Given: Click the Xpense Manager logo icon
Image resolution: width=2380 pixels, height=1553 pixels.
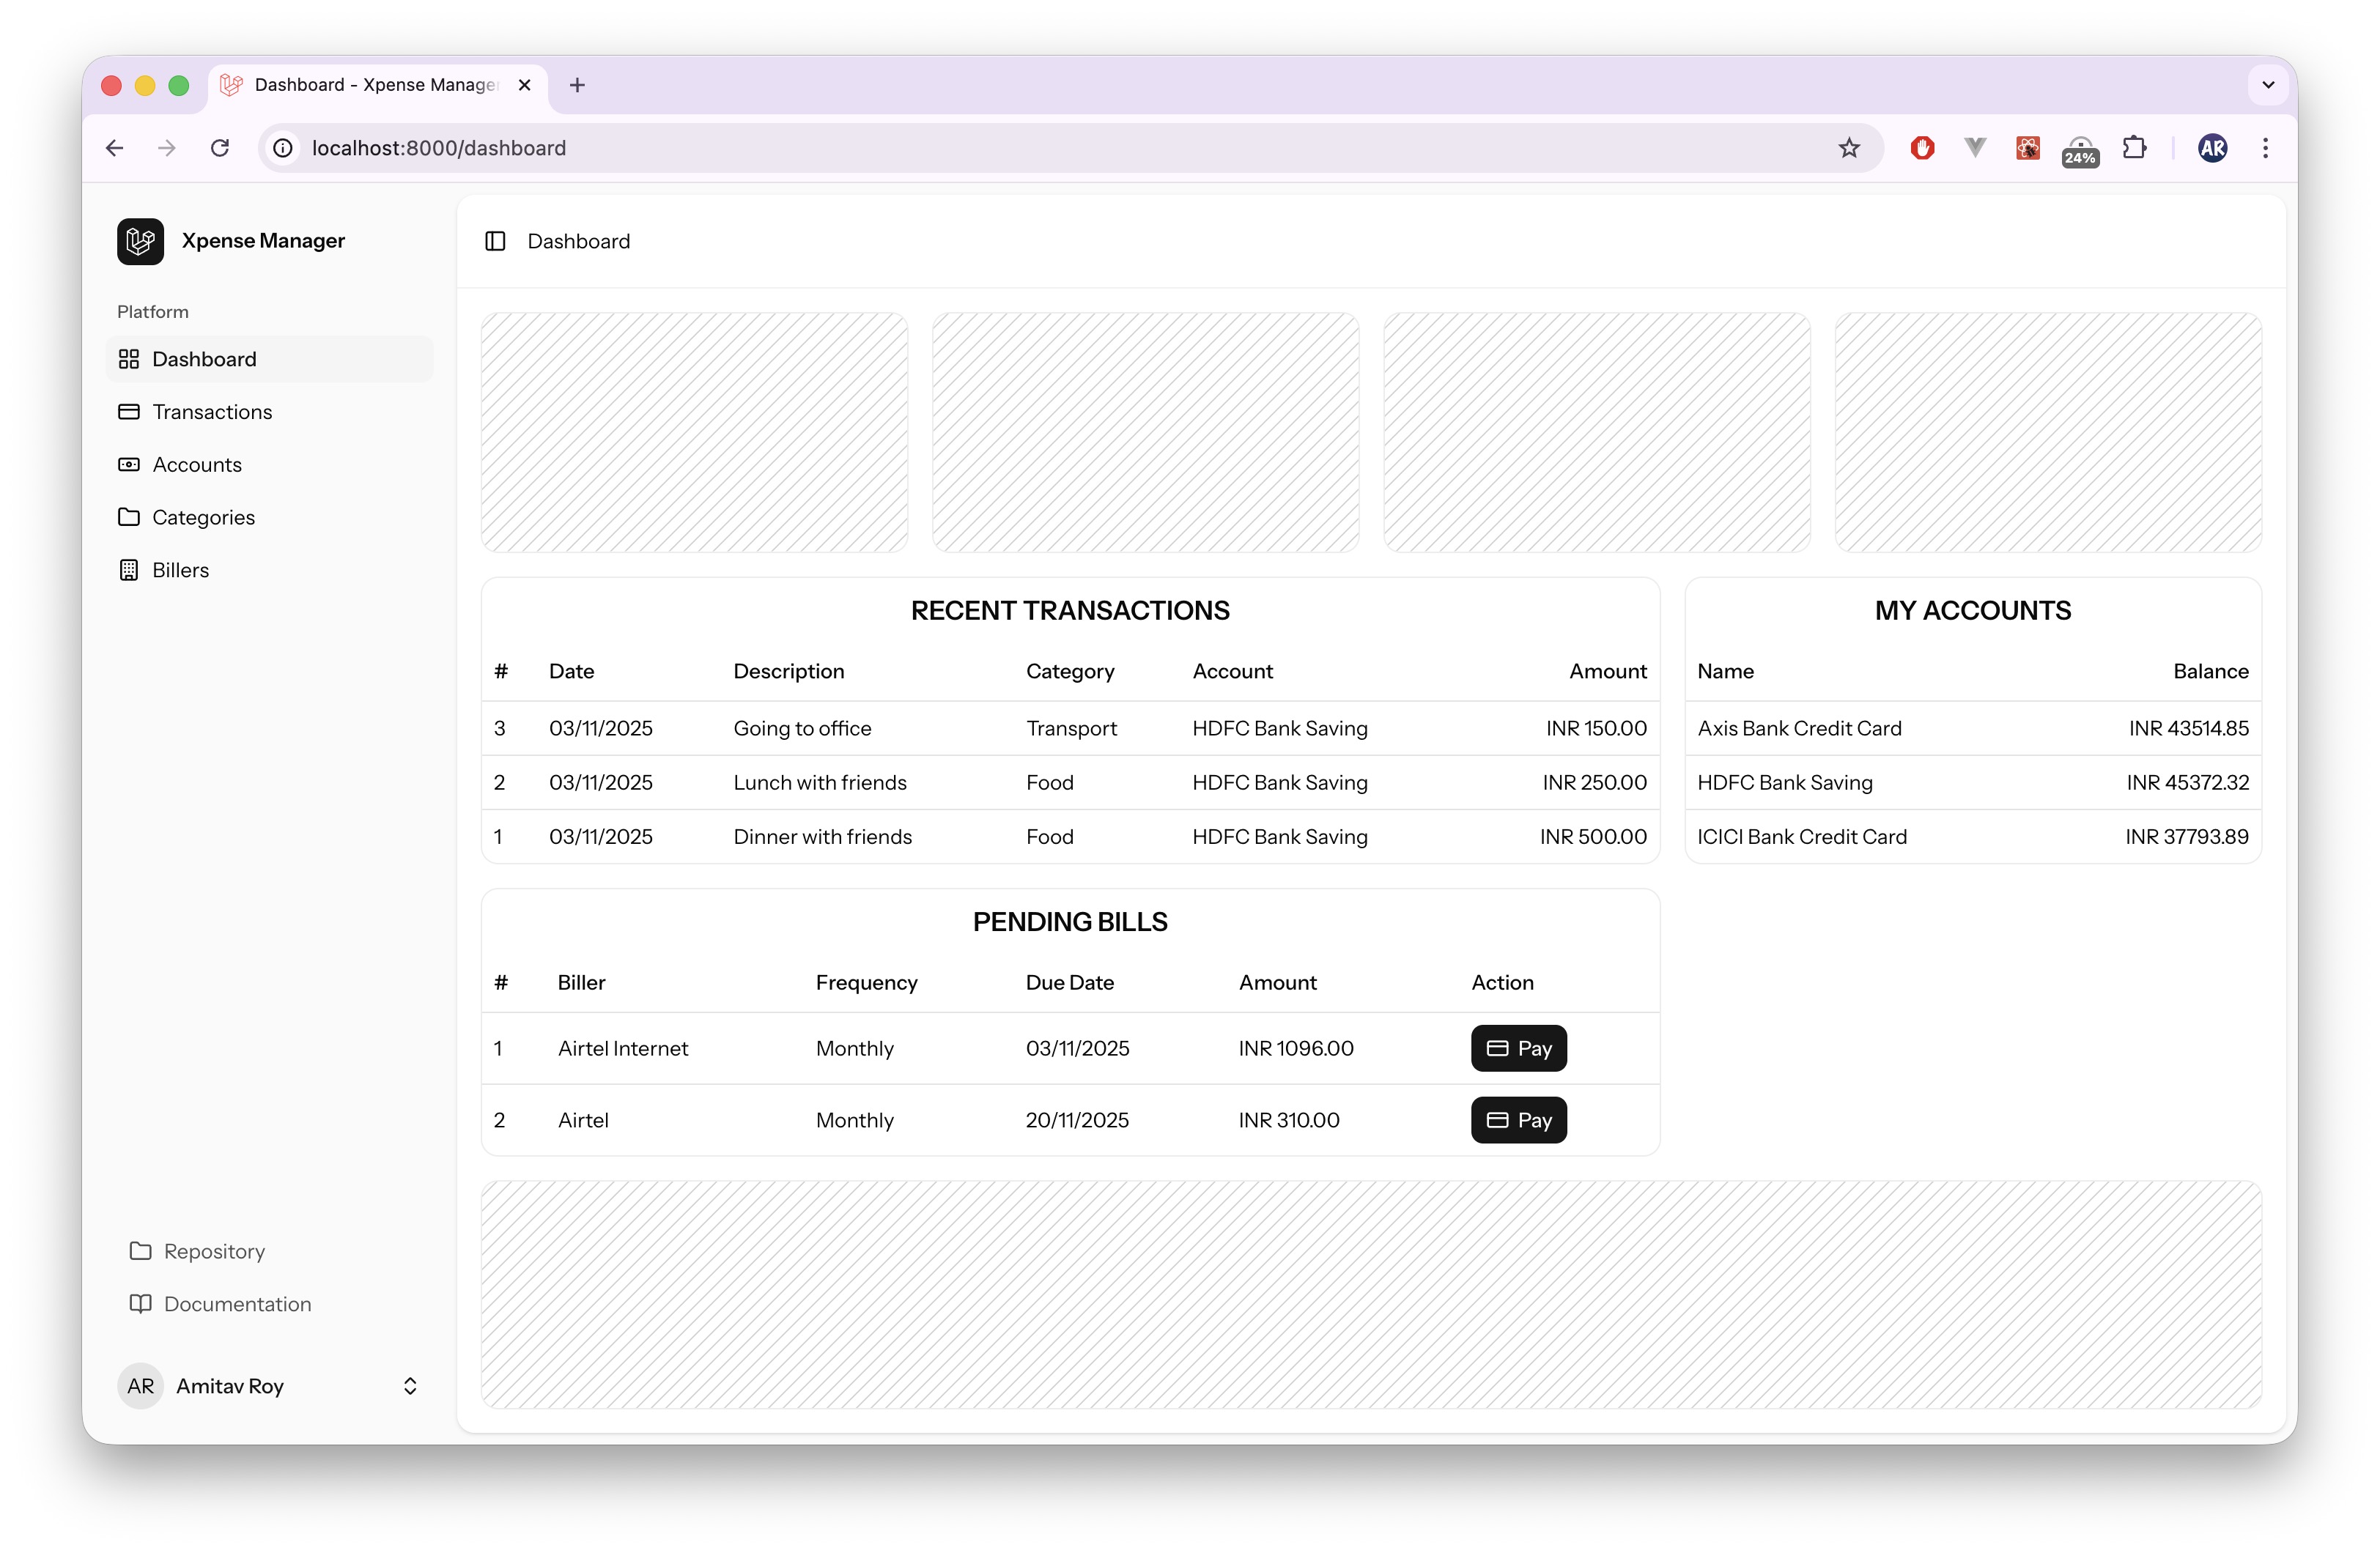Looking at the screenshot, I should (x=140, y=241).
